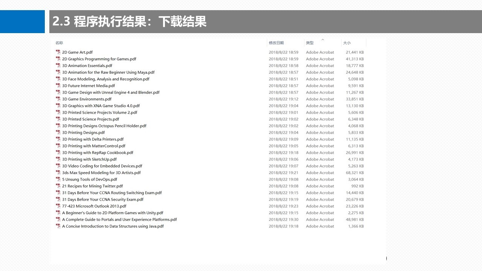Image resolution: width=482 pixels, height=271 pixels.
Task: Click the date 2018/8/22 18:51
Action: [283, 79]
